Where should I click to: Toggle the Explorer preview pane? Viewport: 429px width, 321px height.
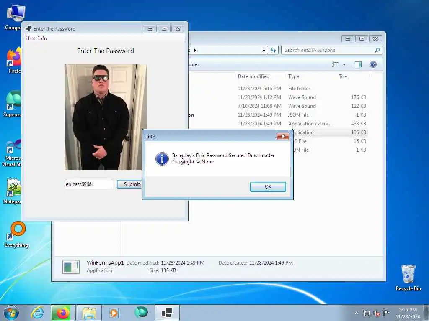(358, 64)
